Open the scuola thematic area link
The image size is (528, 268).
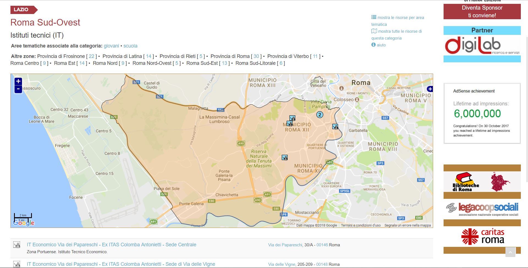coord(130,46)
